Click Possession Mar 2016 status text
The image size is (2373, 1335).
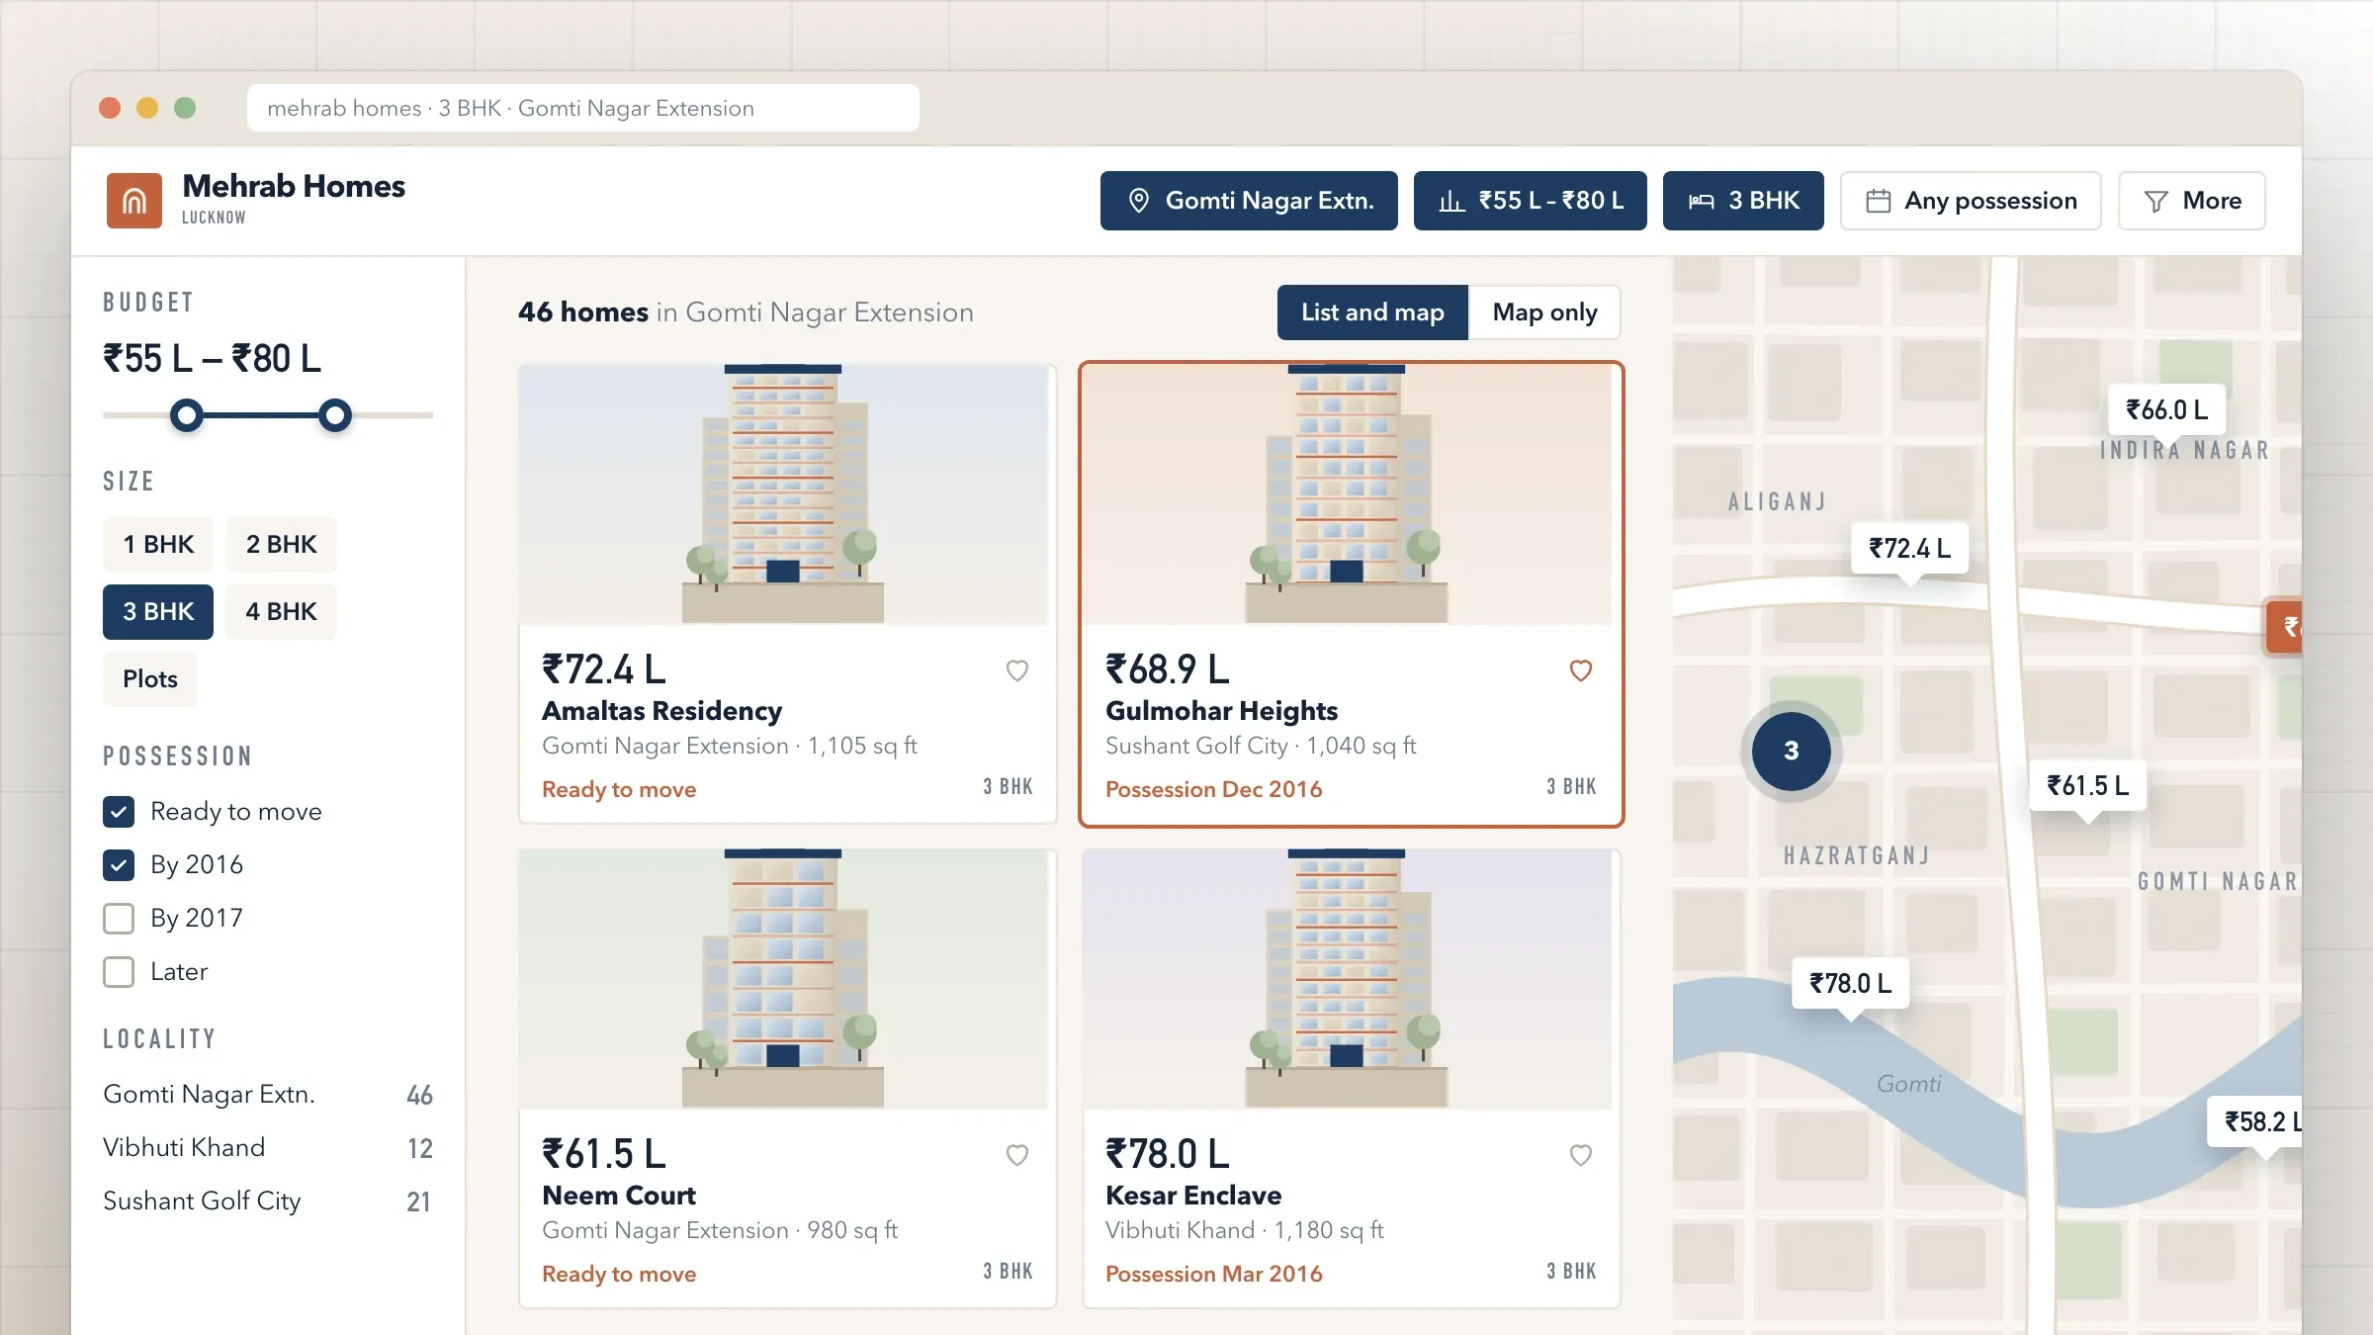coord(1213,1274)
